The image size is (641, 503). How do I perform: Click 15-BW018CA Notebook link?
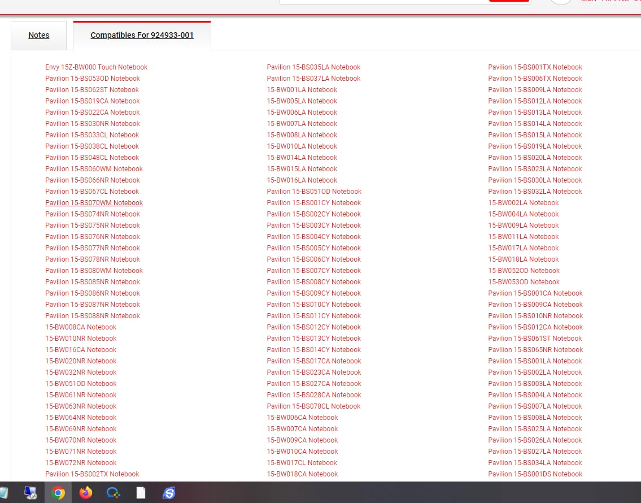(x=302, y=474)
